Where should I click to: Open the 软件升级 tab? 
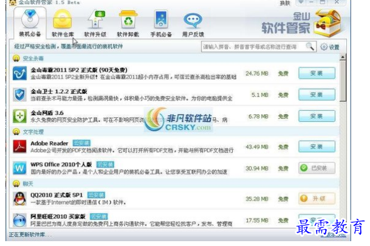point(95,23)
